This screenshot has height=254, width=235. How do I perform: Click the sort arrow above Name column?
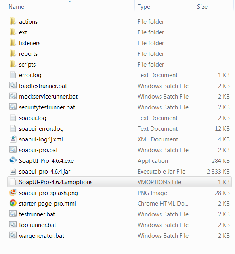pyautogui.click(x=70, y=2)
